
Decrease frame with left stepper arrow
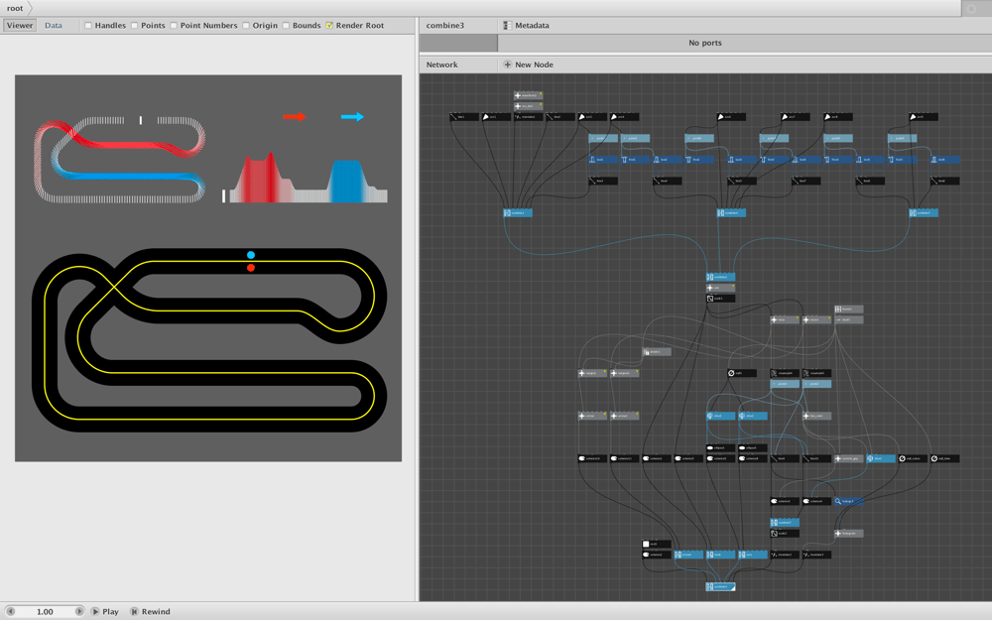[10, 611]
